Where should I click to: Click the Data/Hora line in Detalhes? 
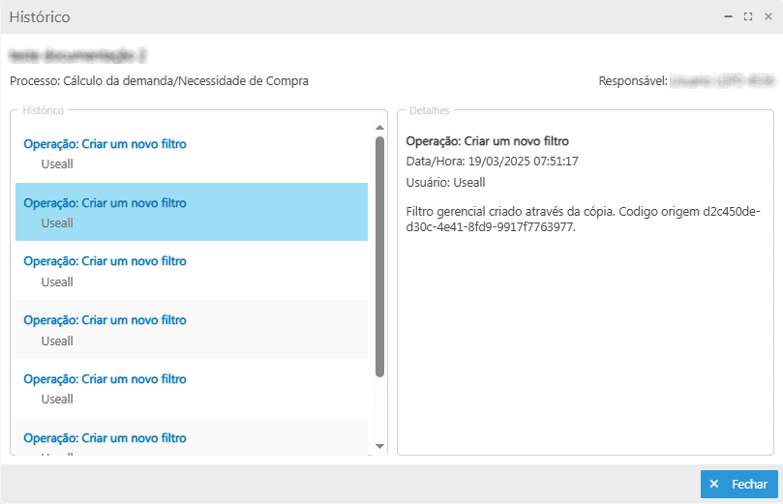(492, 161)
